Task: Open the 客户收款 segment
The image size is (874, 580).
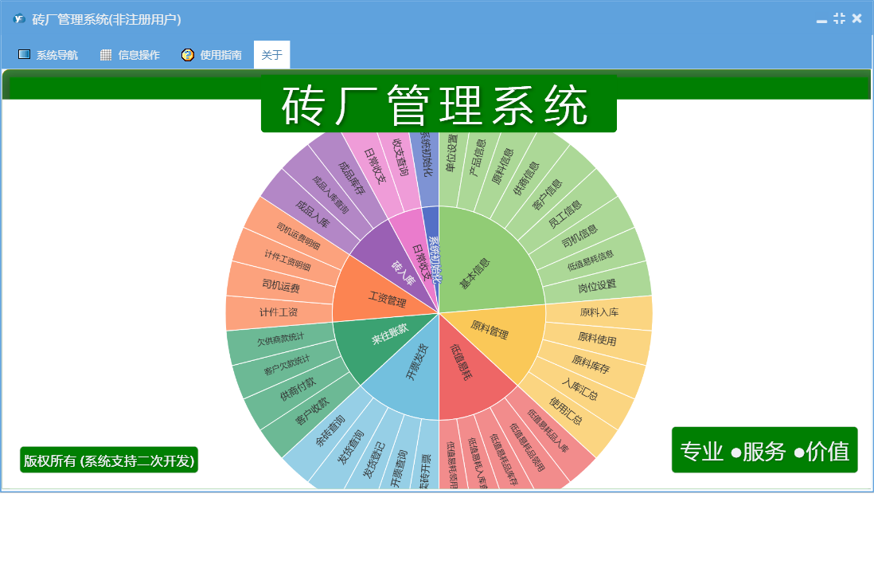Action: [312, 410]
